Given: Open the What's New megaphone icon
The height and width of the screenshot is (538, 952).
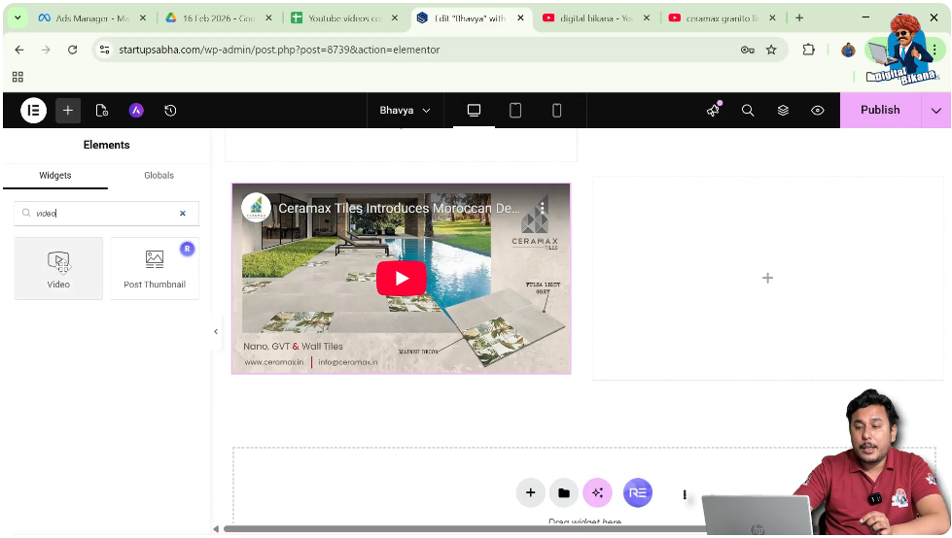Looking at the screenshot, I should pos(714,110).
